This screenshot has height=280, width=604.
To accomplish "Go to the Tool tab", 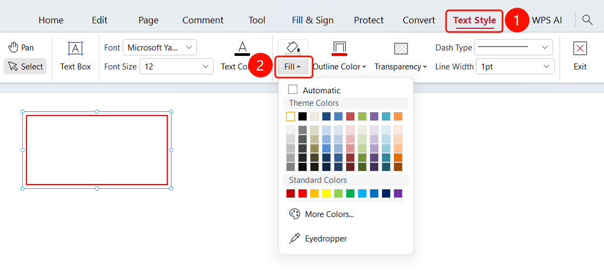I will click(x=257, y=21).
